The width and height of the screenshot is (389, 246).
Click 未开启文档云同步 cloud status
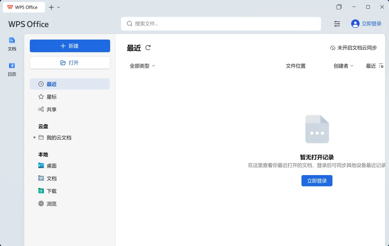(353, 48)
